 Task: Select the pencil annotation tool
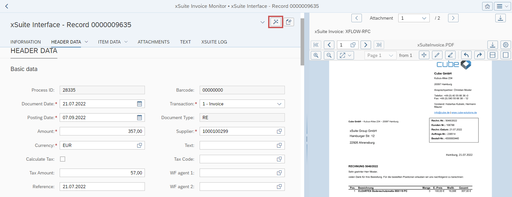tap(437, 55)
